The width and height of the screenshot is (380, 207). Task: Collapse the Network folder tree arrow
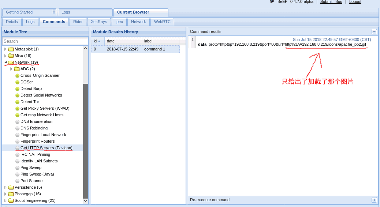(x=5, y=62)
